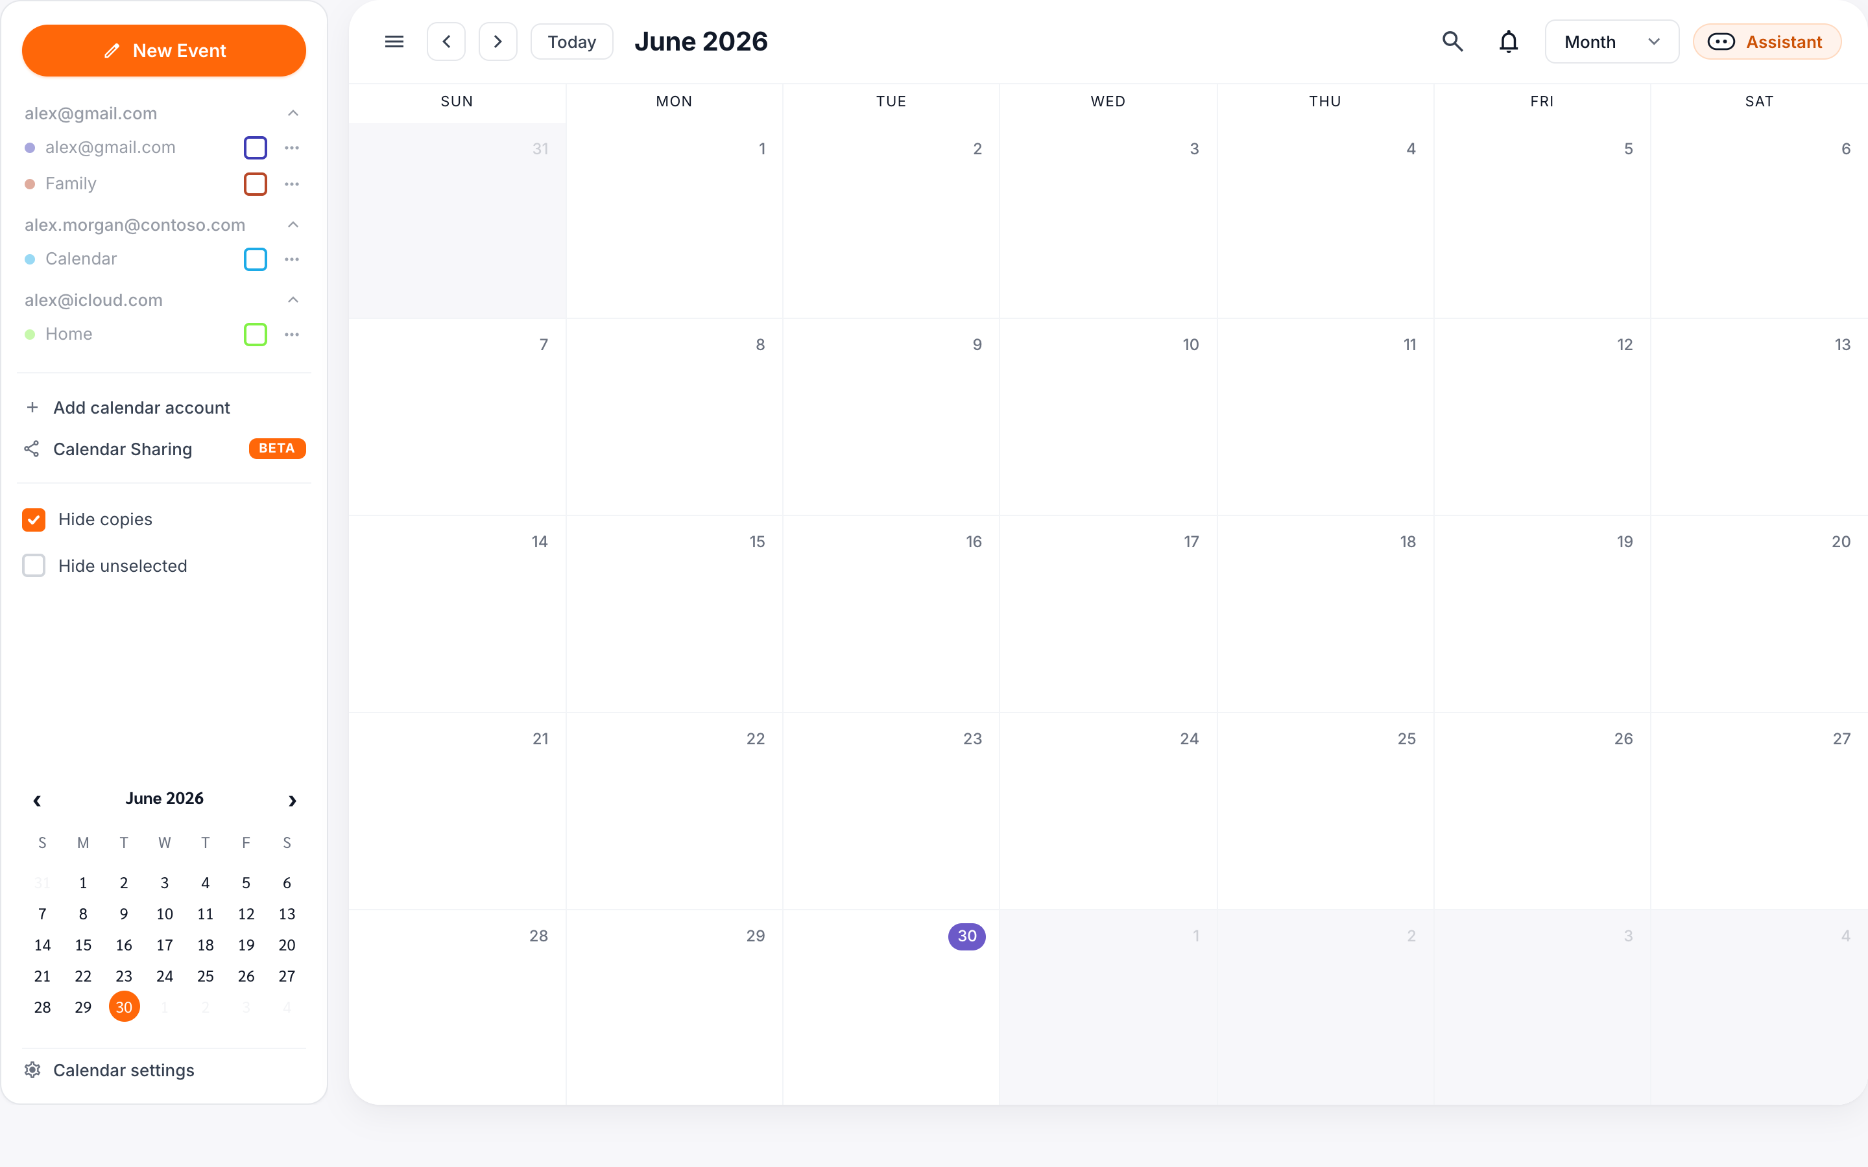Click the June 2026 main header title
Screen dimensions: 1868x1167
701,41
